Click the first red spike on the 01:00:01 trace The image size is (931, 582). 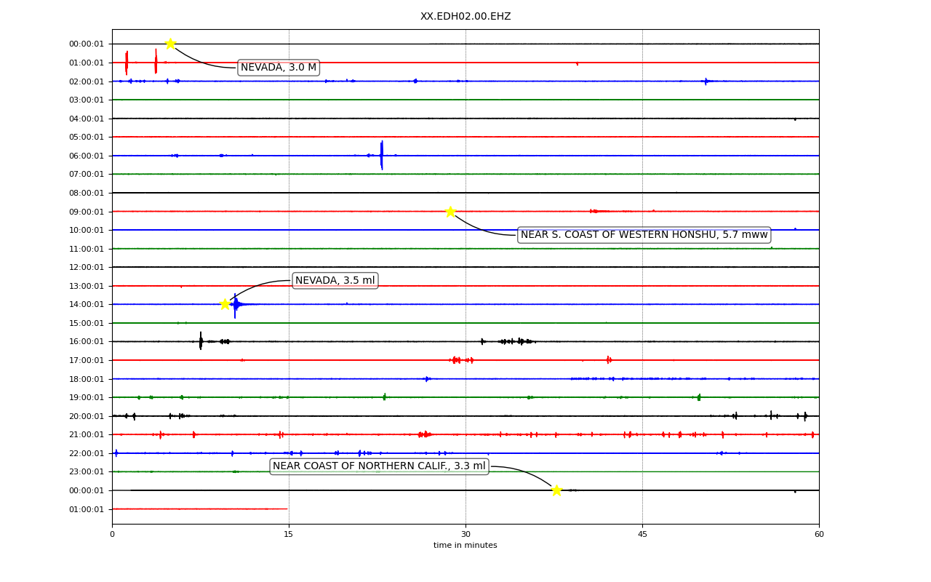click(127, 63)
